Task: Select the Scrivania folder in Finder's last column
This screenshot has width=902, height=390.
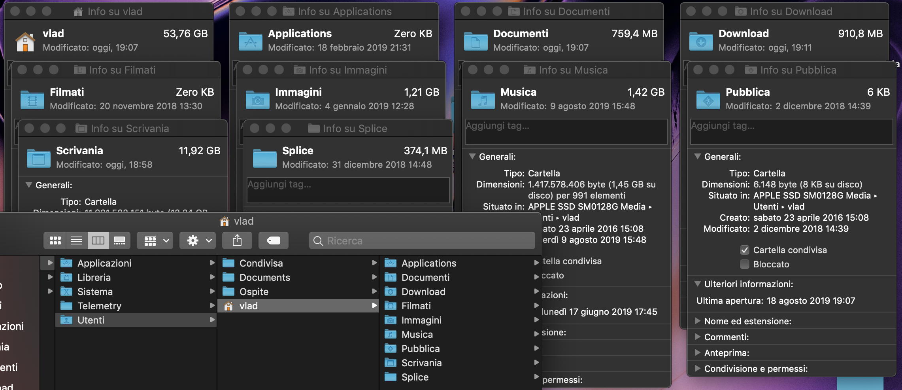Action: pos(460,363)
